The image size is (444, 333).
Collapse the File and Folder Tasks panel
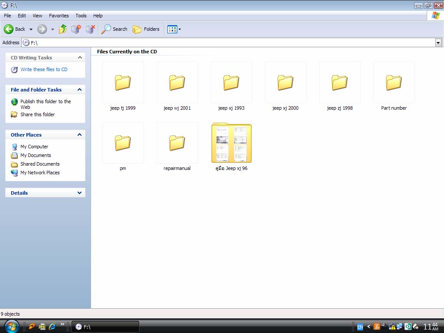coord(79,90)
